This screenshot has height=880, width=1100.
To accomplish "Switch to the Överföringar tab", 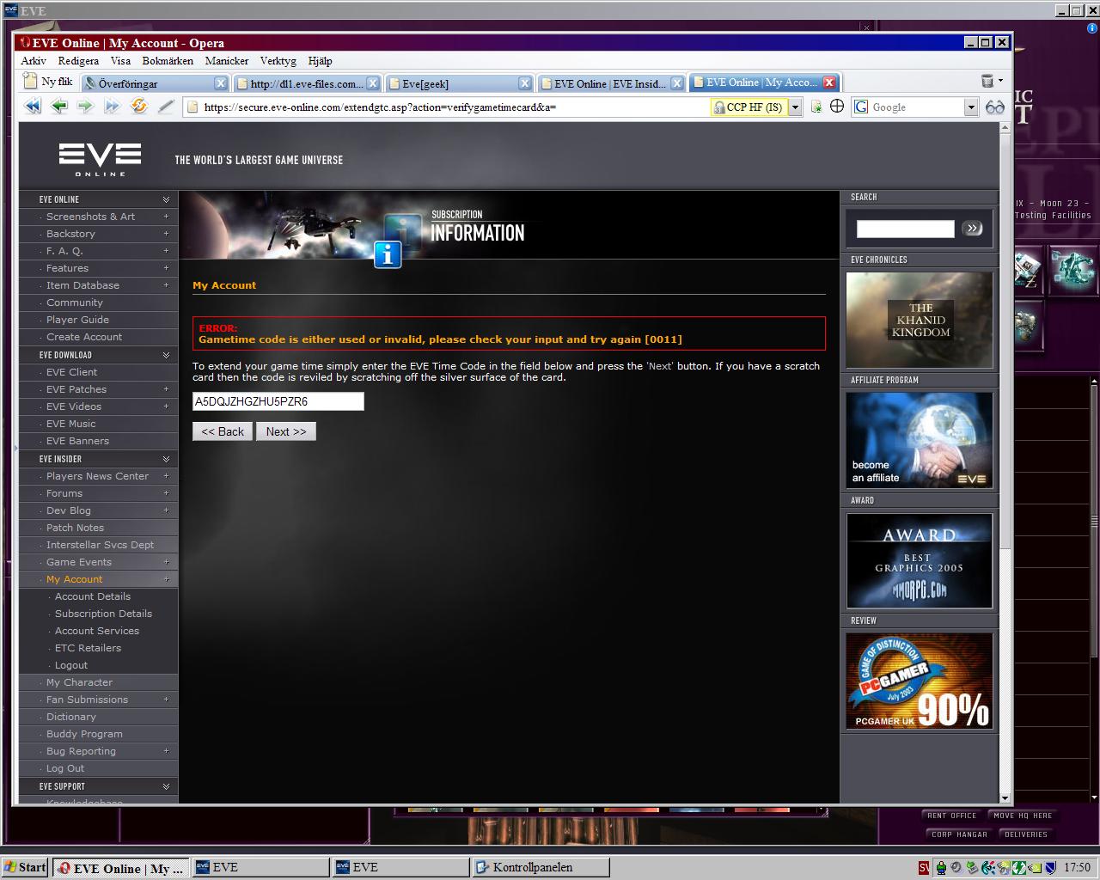I will click(155, 83).
